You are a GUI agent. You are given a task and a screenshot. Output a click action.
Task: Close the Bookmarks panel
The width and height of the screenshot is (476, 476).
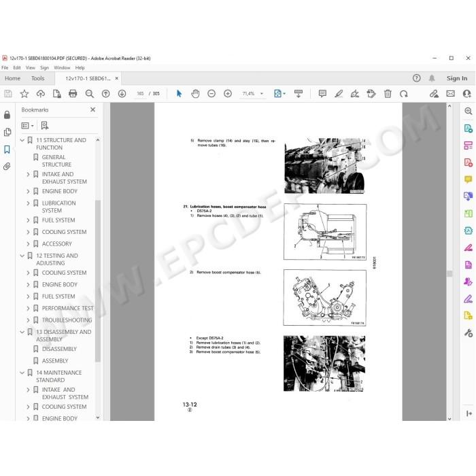(x=93, y=109)
